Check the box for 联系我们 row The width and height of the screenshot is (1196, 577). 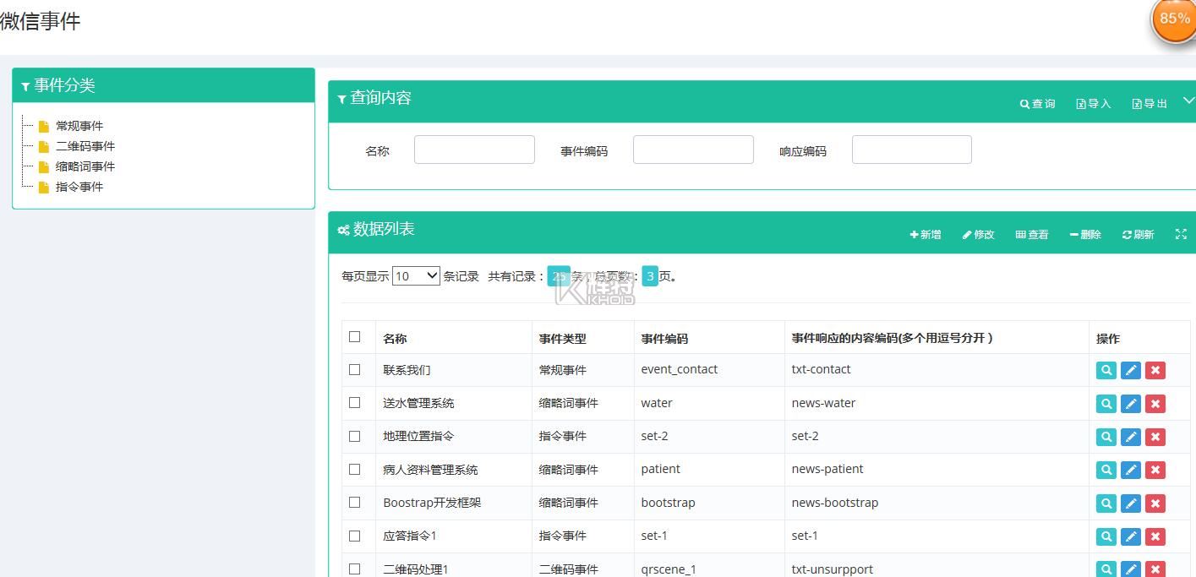pos(354,369)
